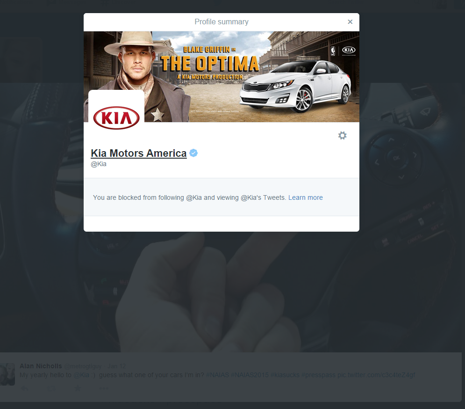Image resolution: width=465 pixels, height=409 pixels.
Task: Open the pic.twitter.com/c3c4teZ4gf link
Action: (376, 375)
